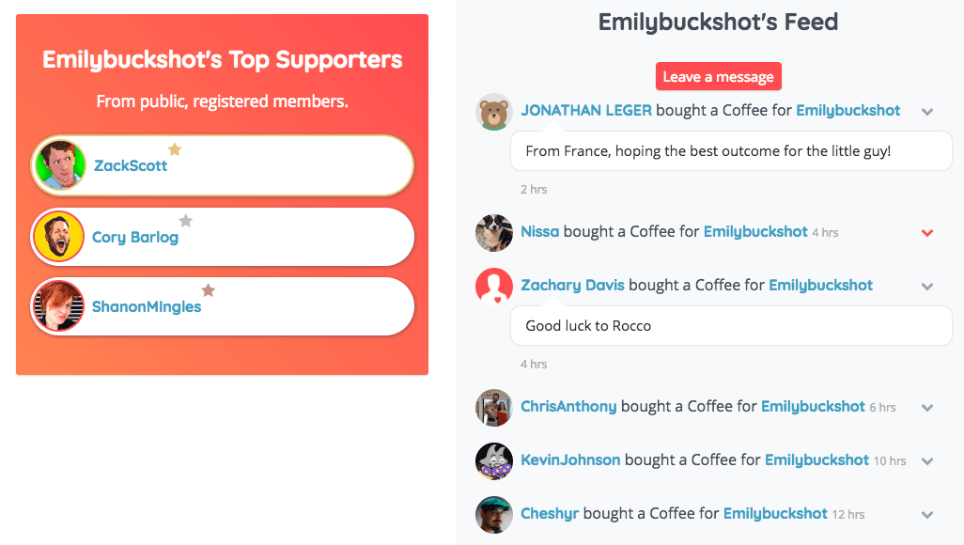This screenshot has width=964, height=545.
Task: Click Nissa's dog avatar
Action: point(494,232)
